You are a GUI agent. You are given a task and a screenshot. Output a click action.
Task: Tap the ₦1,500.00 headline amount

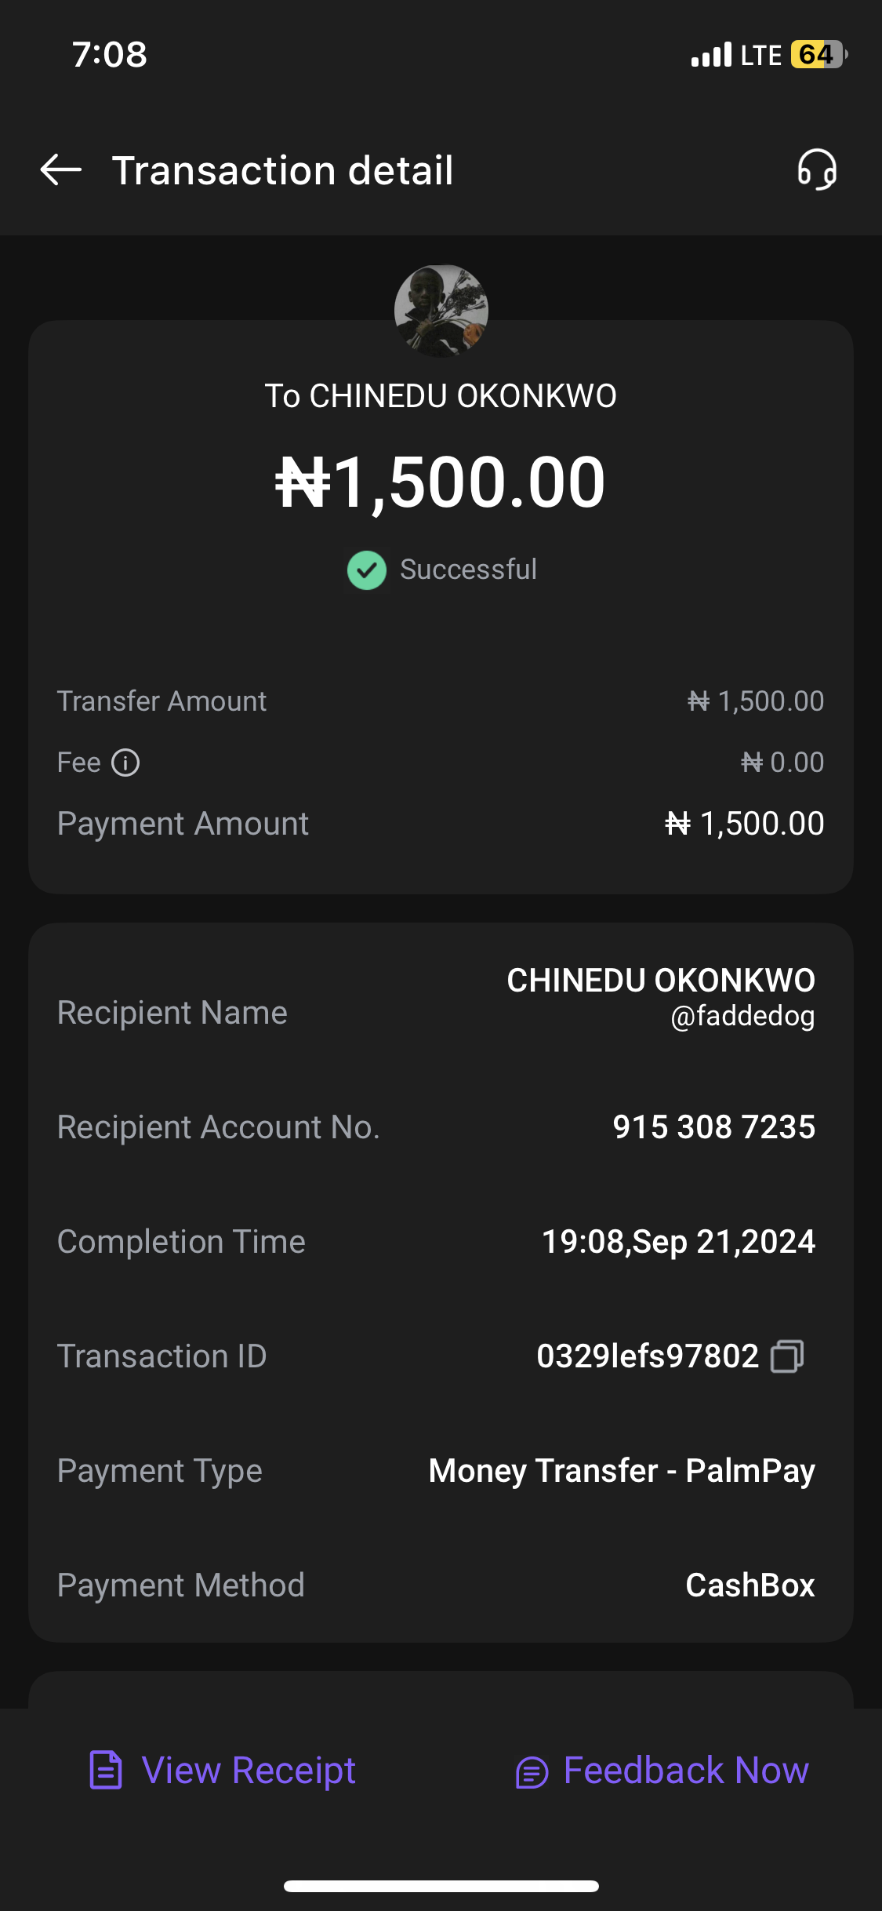441,482
